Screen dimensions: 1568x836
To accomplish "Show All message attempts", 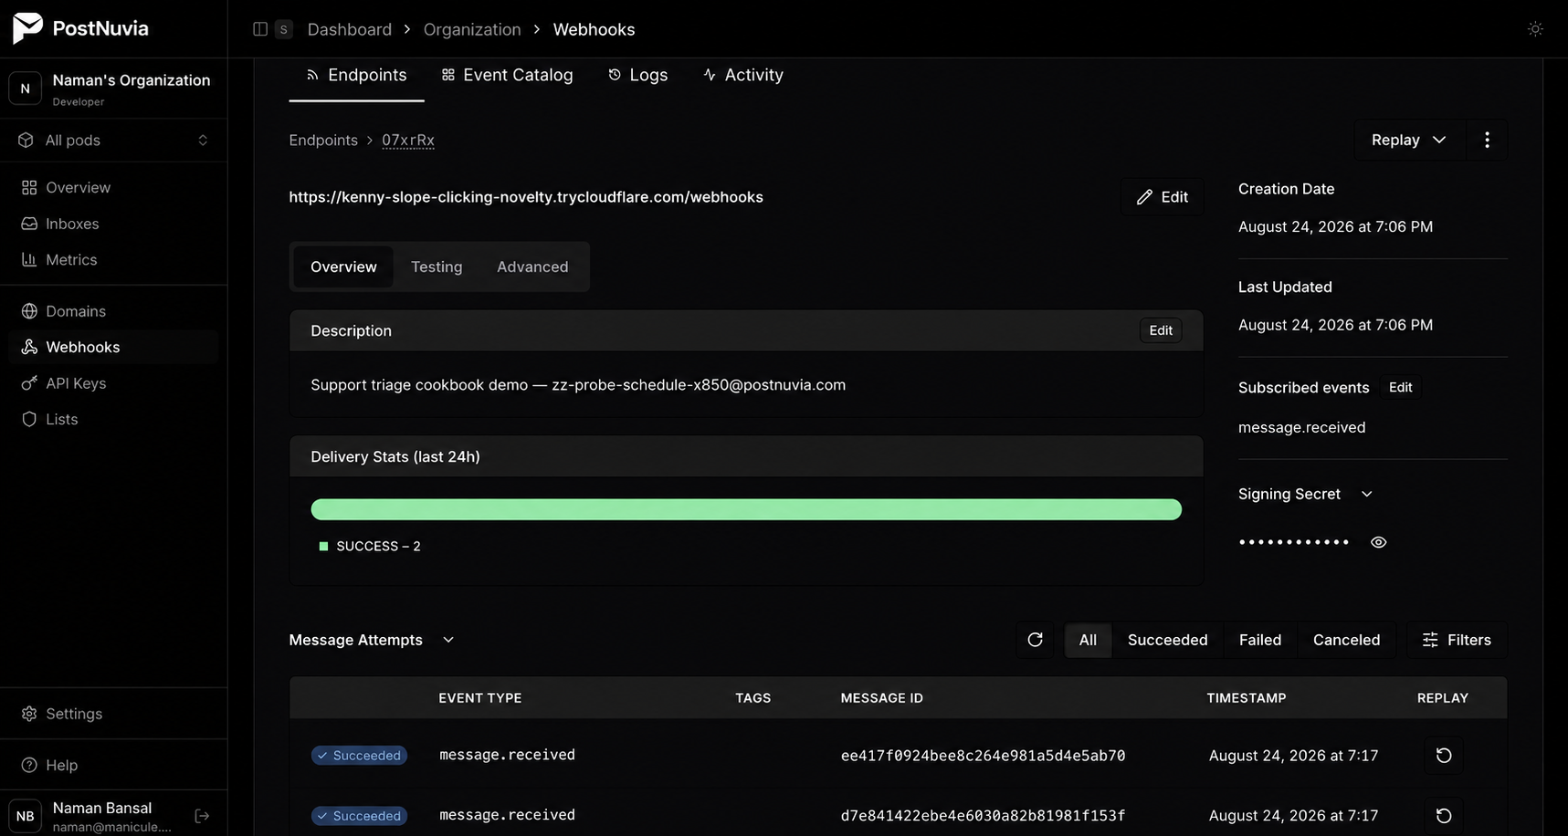I will pyautogui.click(x=1088, y=640).
